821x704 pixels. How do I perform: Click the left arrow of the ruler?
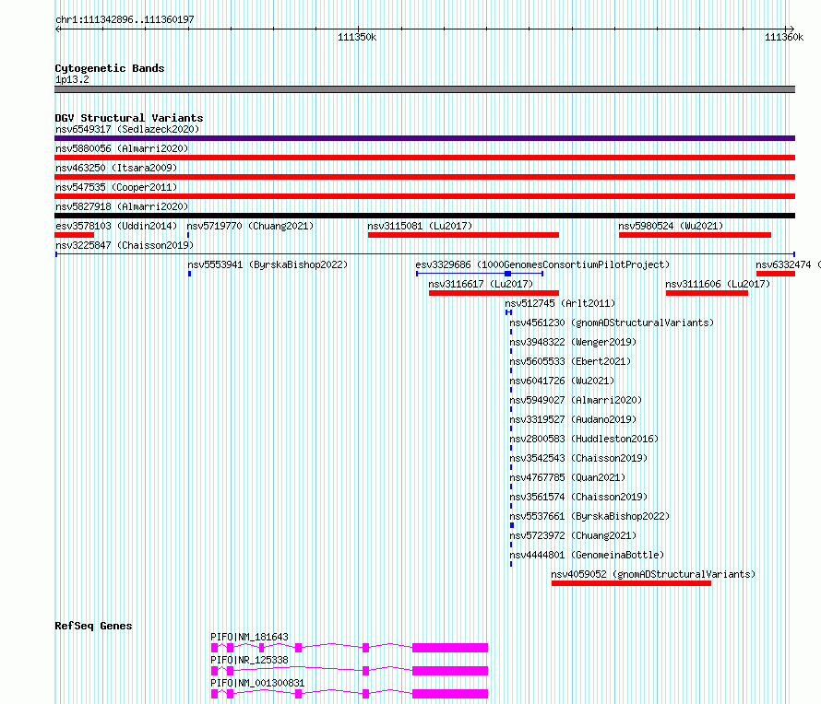point(57,29)
